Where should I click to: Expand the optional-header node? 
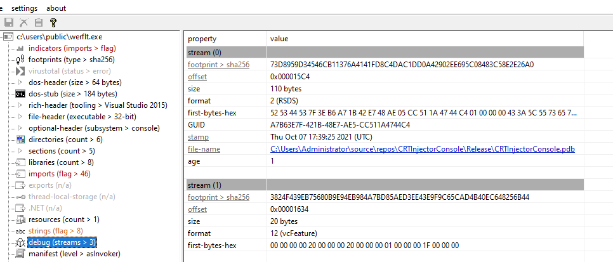[21, 128]
